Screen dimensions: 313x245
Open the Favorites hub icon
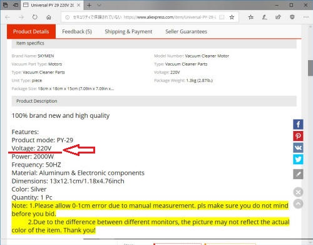pyautogui.click(x=251, y=17)
